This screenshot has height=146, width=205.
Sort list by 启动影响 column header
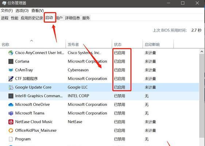pos(158,45)
